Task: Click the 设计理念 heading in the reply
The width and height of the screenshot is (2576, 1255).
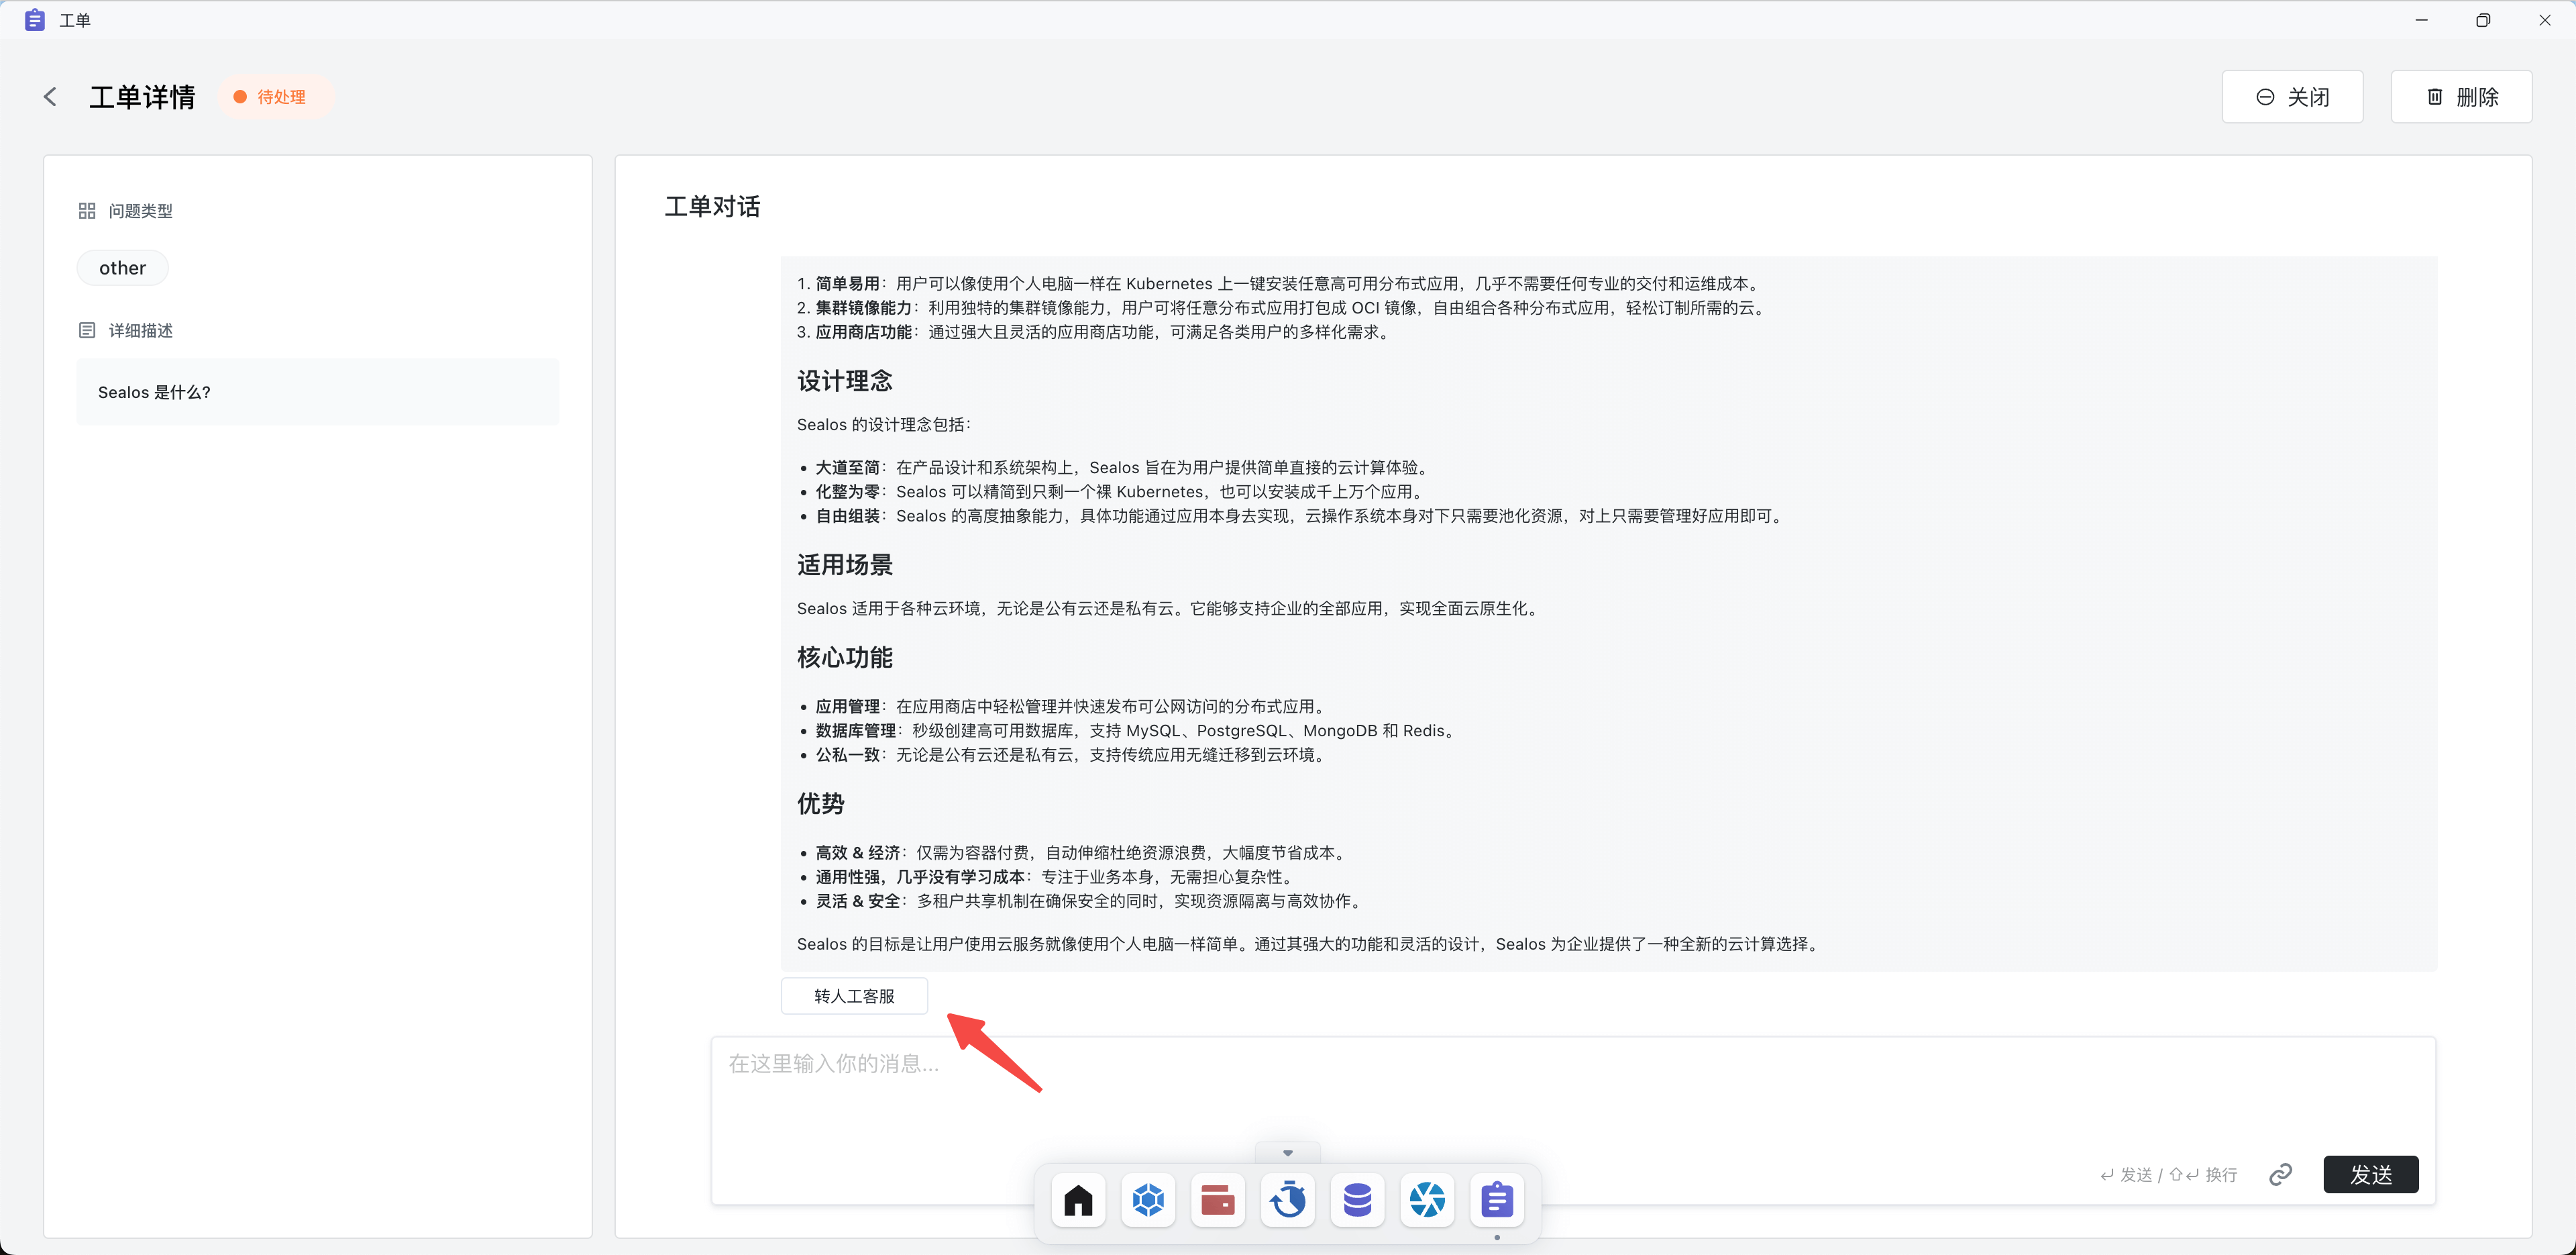Action: [x=844, y=381]
